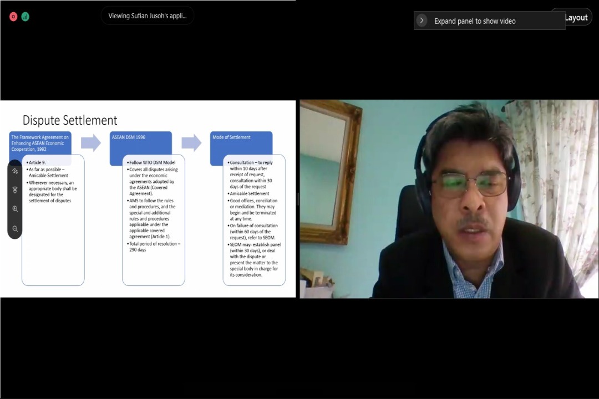Zoom in on the shared content
The image size is (599, 399).
[15, 209]
